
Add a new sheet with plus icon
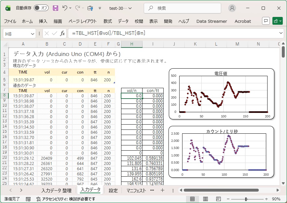click(x=162, y=190)
